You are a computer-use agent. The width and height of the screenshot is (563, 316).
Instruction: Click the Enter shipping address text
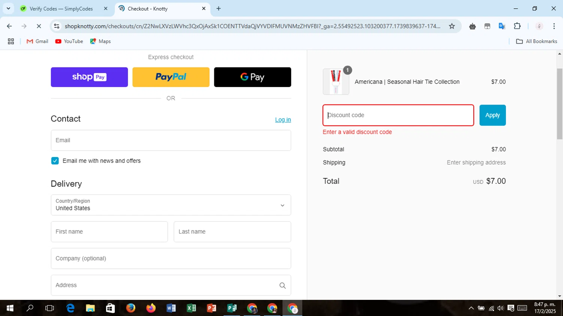point(476,163)
